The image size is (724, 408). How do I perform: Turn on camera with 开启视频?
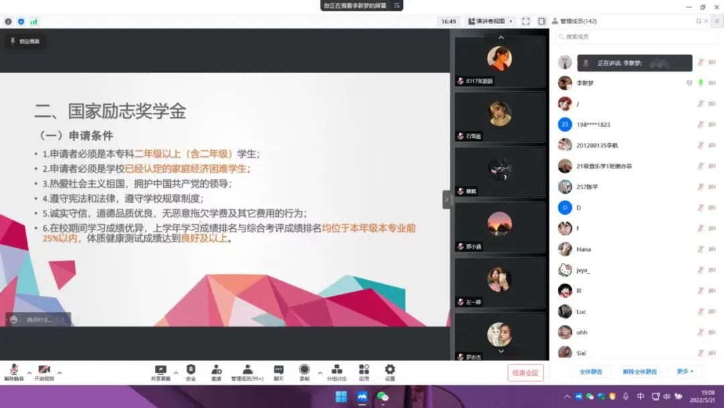44,371
